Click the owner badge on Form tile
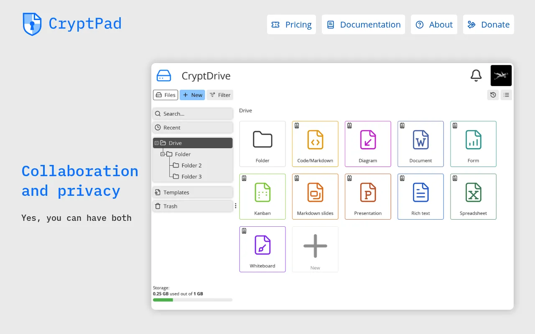 pyautogui.click(x=455, y=125)
